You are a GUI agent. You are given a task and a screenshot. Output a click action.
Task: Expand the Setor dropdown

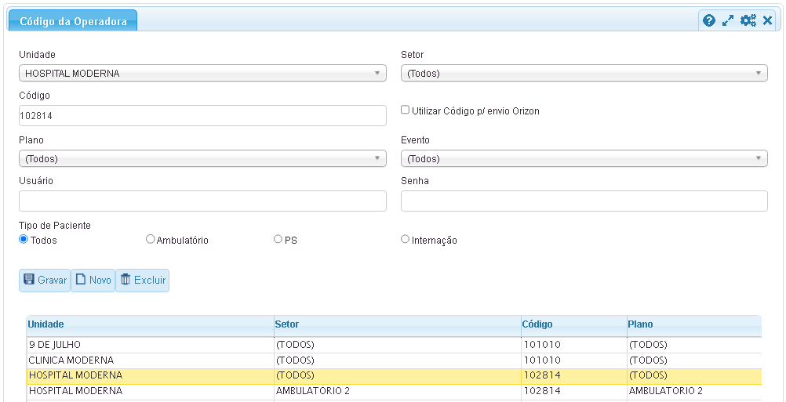click(584, 74)
